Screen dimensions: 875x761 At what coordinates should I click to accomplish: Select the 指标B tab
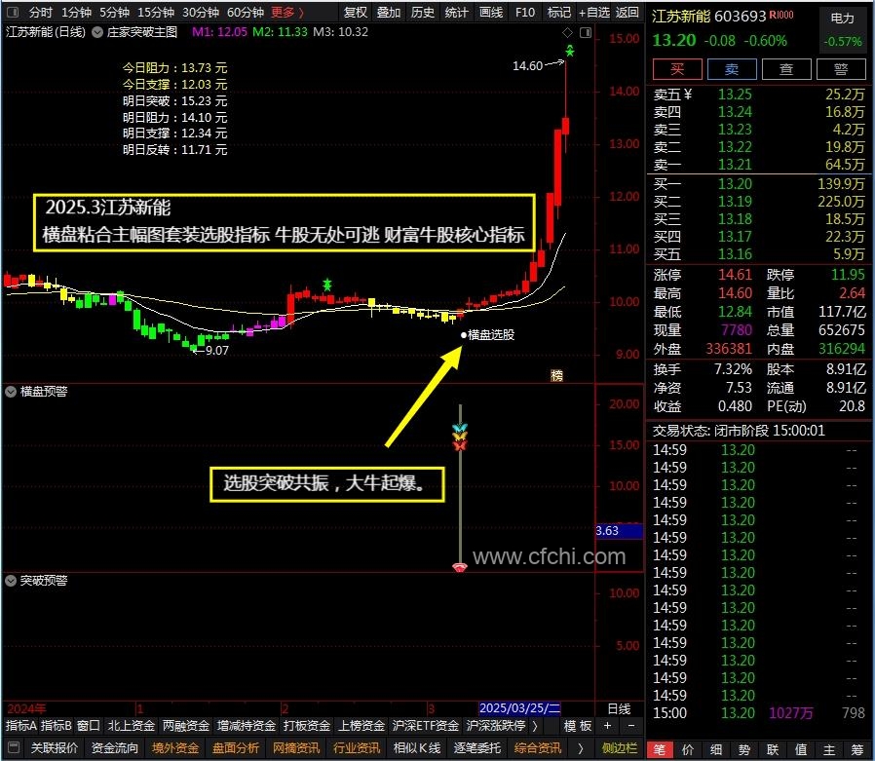click(56, 726)
